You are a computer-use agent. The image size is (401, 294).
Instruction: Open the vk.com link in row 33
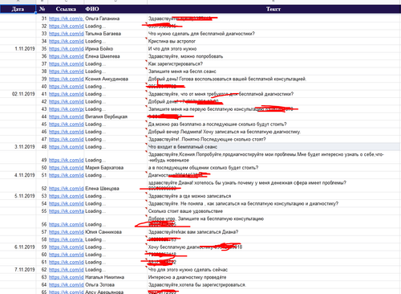click(67, 34)
